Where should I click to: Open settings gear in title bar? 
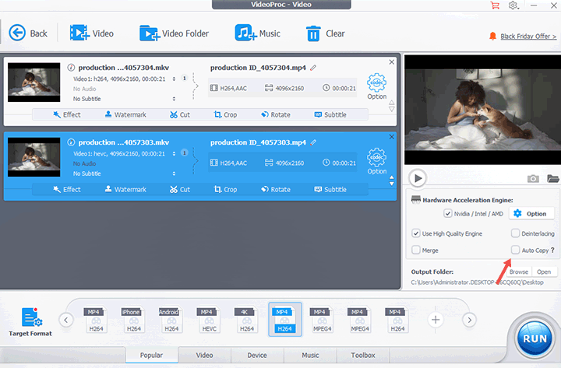click(513, 5)
